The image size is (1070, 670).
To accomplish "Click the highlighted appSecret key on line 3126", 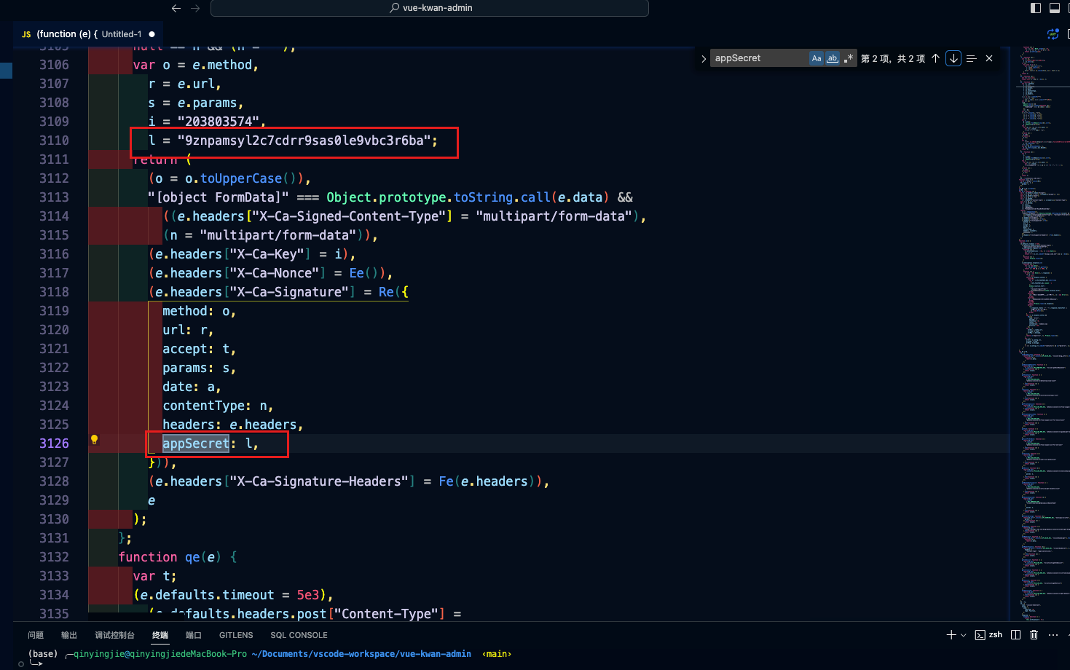I will click(x=196, y=444).
